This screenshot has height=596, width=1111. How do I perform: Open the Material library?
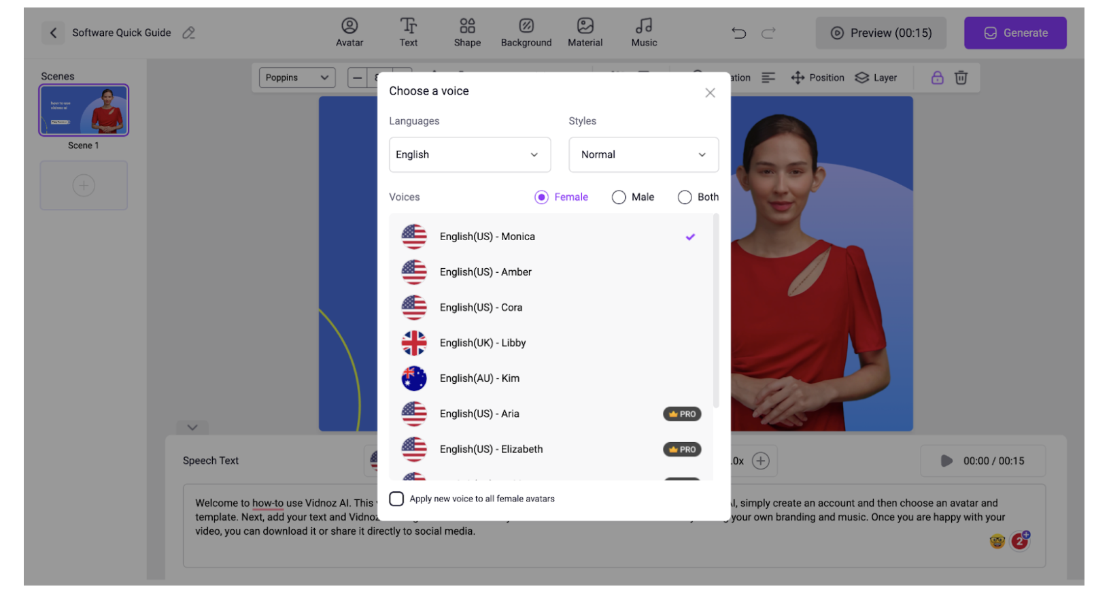click(x=585, y=32)
